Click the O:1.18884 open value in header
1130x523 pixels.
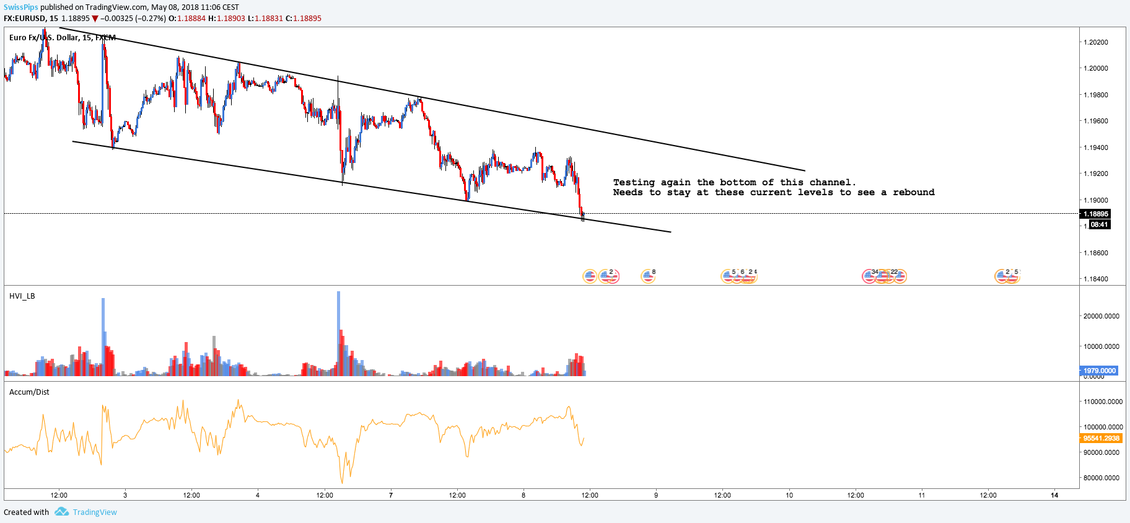[x=187, y=19]
